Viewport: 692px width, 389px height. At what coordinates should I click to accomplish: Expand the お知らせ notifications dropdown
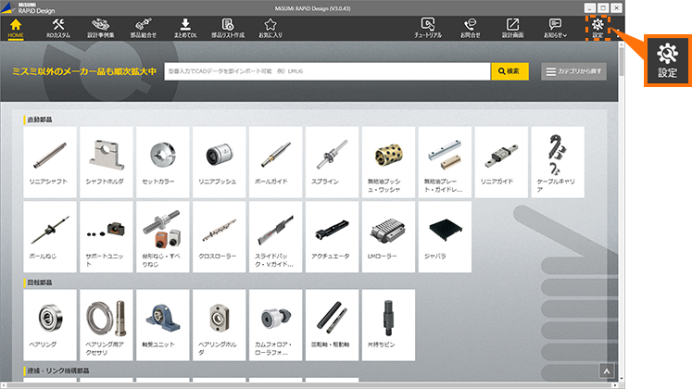click(556, 28)
